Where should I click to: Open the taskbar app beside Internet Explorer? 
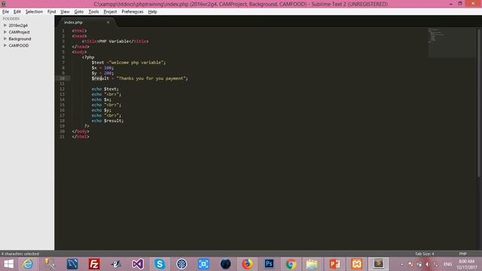point(50,264)
